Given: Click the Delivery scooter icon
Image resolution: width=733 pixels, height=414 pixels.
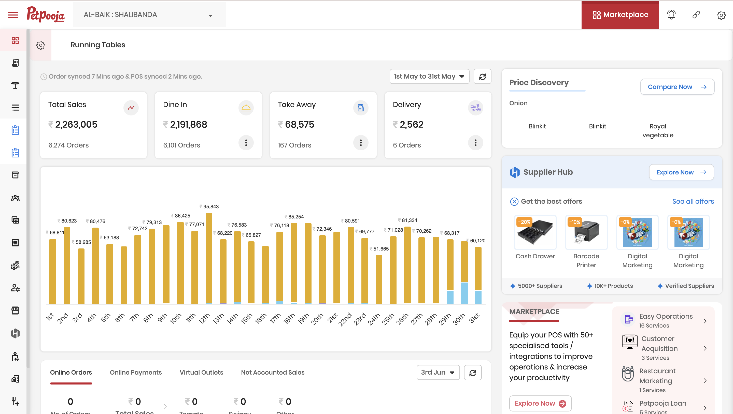Looking at the screenshot, I should [x=475, y=108].
